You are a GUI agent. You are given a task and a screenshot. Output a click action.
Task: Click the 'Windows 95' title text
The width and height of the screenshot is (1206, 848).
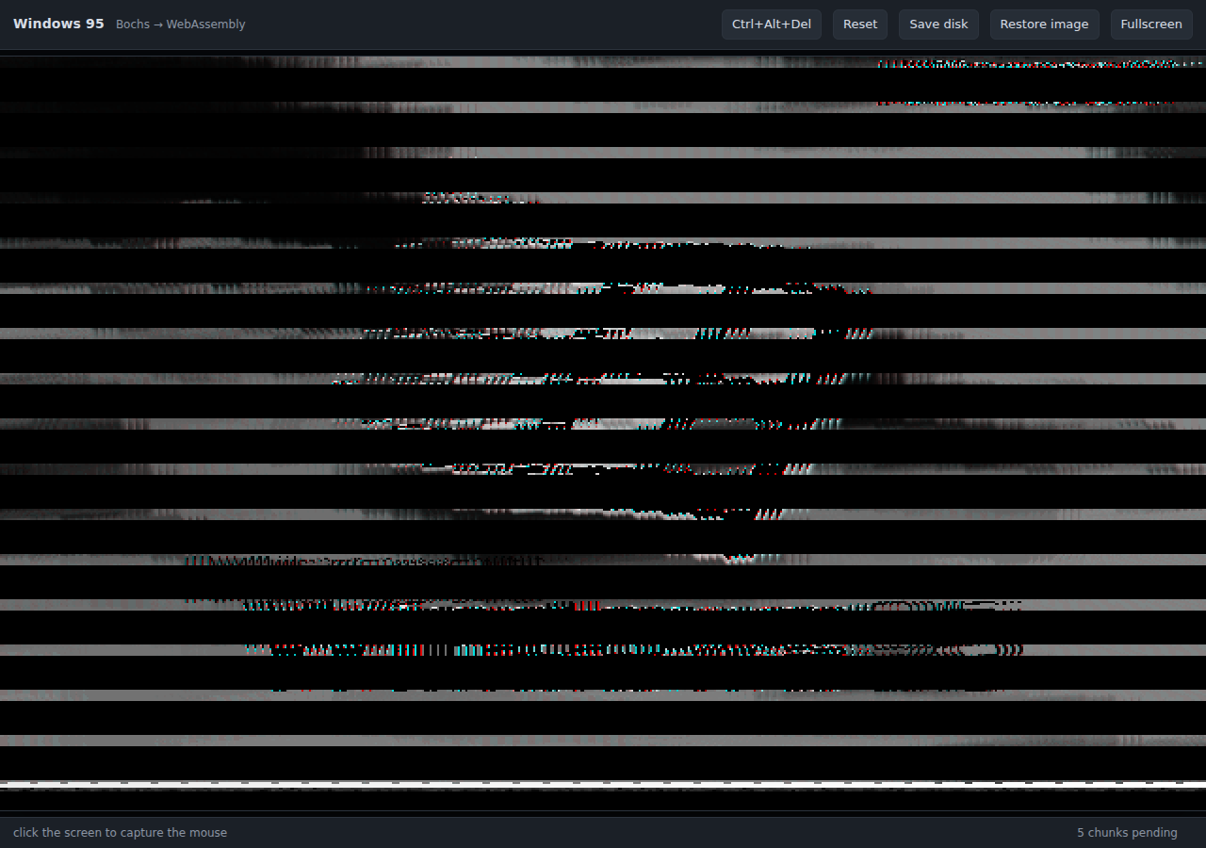click(58, 24)
